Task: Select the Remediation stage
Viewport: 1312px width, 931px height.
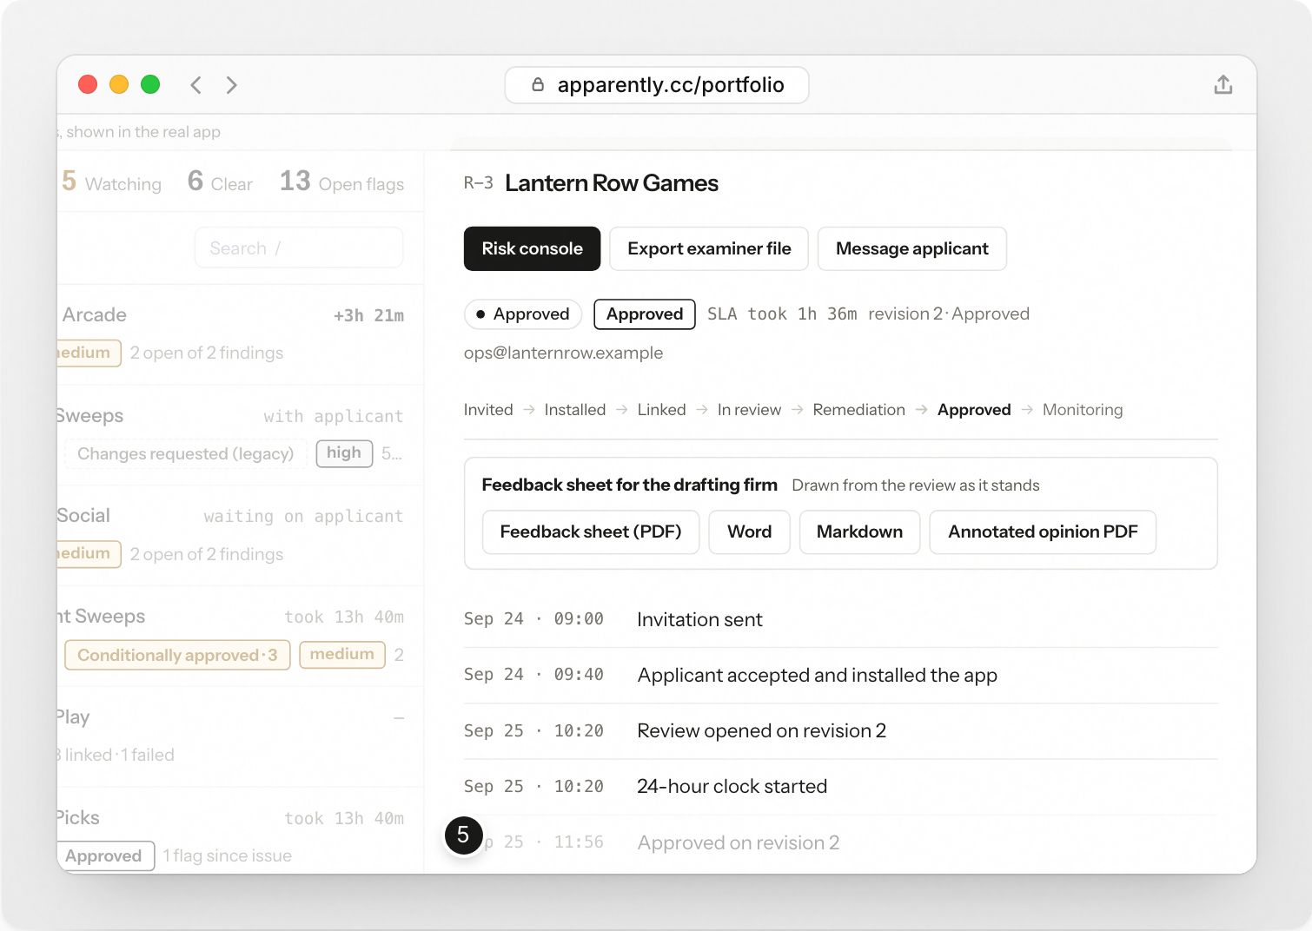Action: click(x=858, y=410)
